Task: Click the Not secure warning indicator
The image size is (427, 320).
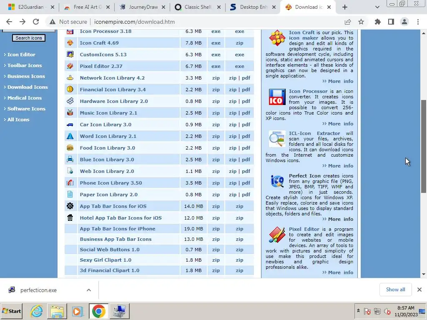Action: (68, 22)
